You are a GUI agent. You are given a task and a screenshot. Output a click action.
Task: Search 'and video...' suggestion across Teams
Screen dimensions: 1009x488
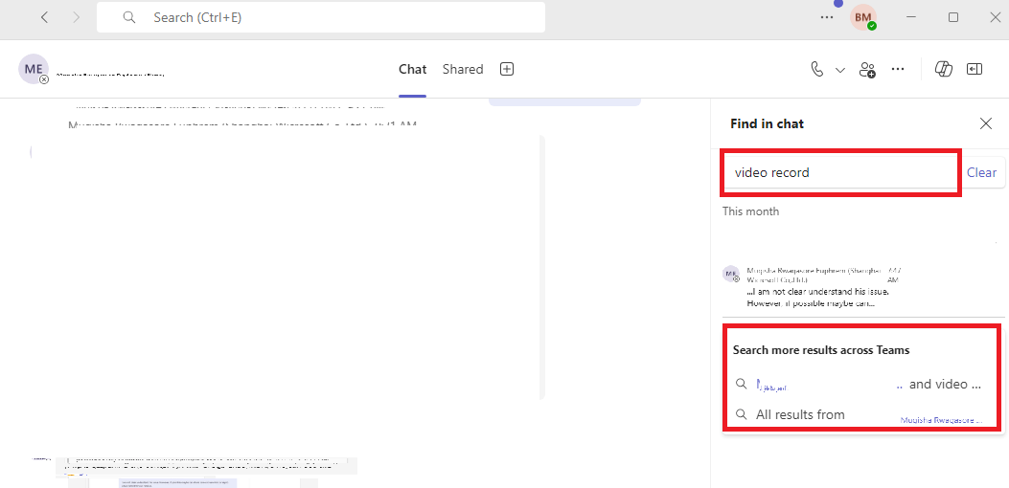click(x=860, y=385)
